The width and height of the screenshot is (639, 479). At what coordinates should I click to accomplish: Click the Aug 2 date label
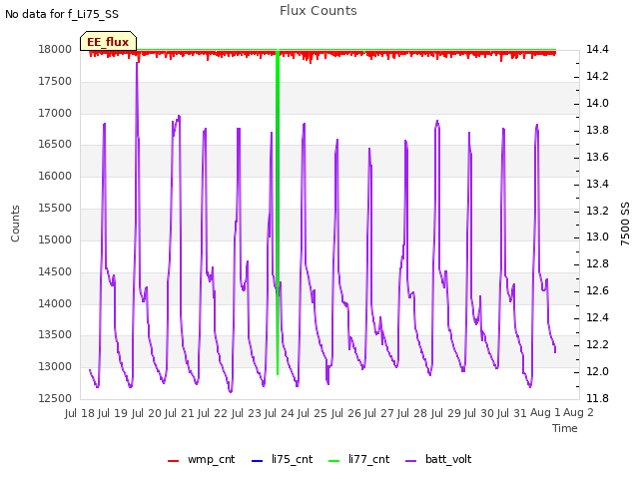[x=579, y=412]
